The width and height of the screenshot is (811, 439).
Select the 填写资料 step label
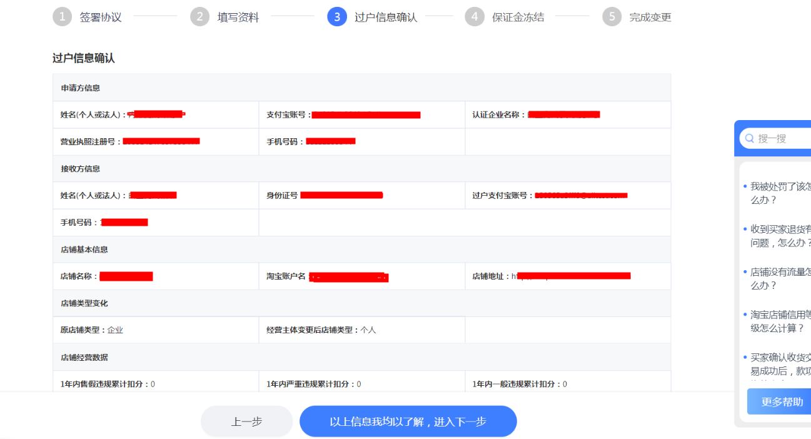[x=238, y=18]
